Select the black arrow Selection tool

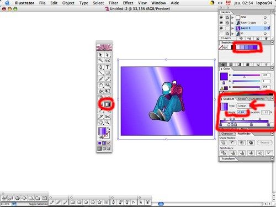(100, 55)
